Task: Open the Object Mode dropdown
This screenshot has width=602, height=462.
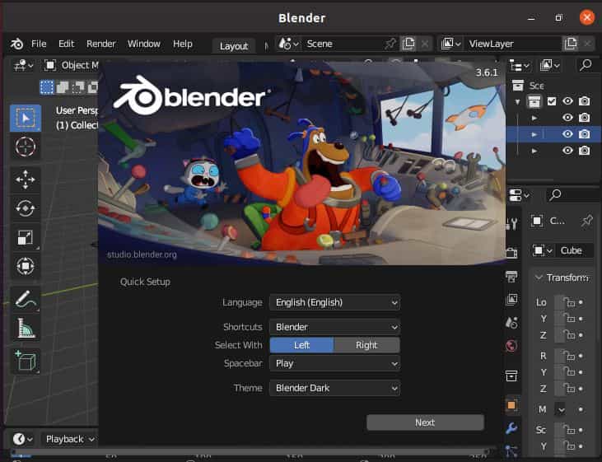Action: click(71, 66)
